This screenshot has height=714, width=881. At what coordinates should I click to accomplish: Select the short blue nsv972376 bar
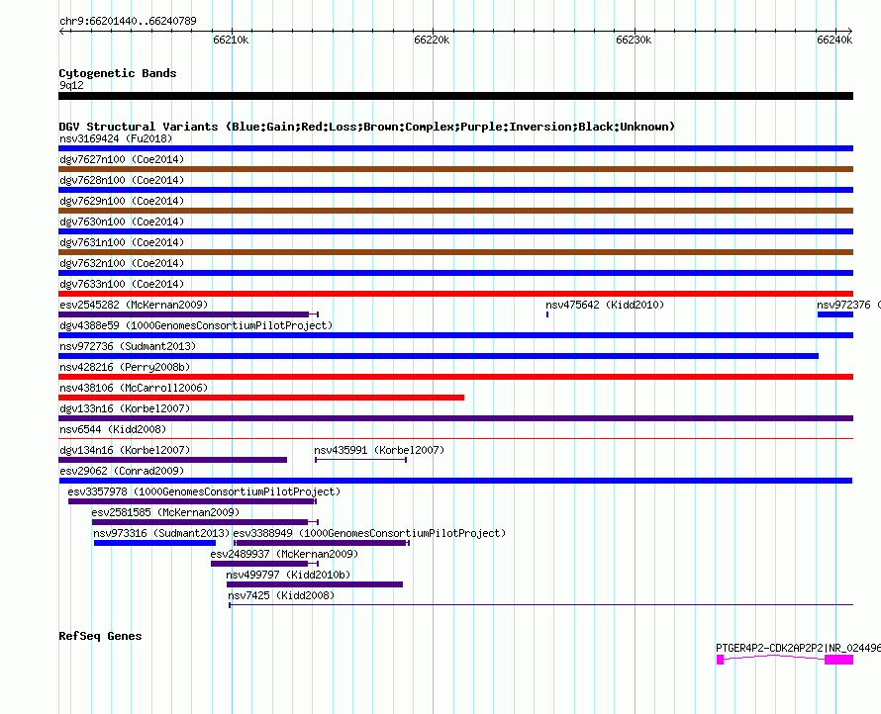835,314
